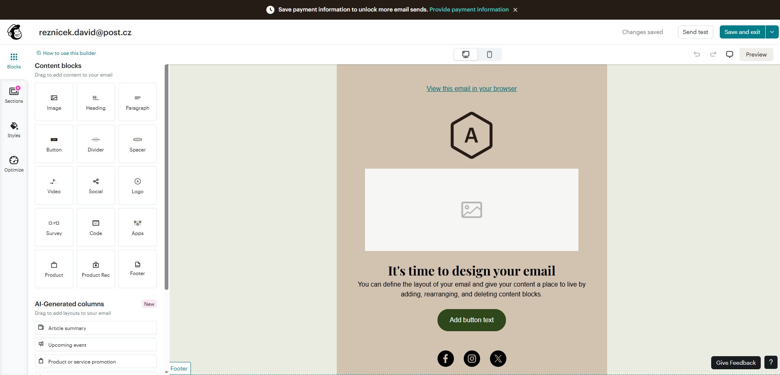Open the Styles sidebar tab

pos(14,129)
